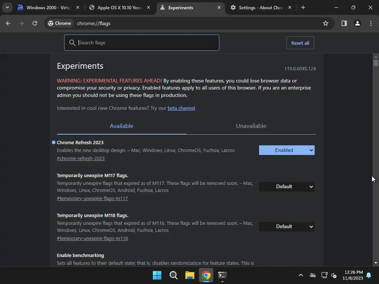This screenshot has width=379, height=284.
Task: Click the Chrome Refresh 2023 flag title
Action: (x=80, y=142)
